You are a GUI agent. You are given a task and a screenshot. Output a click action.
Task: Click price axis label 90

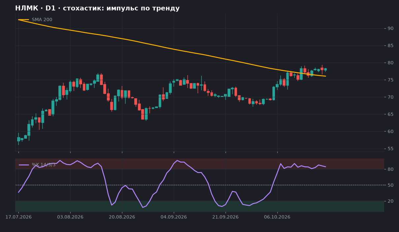390,28
